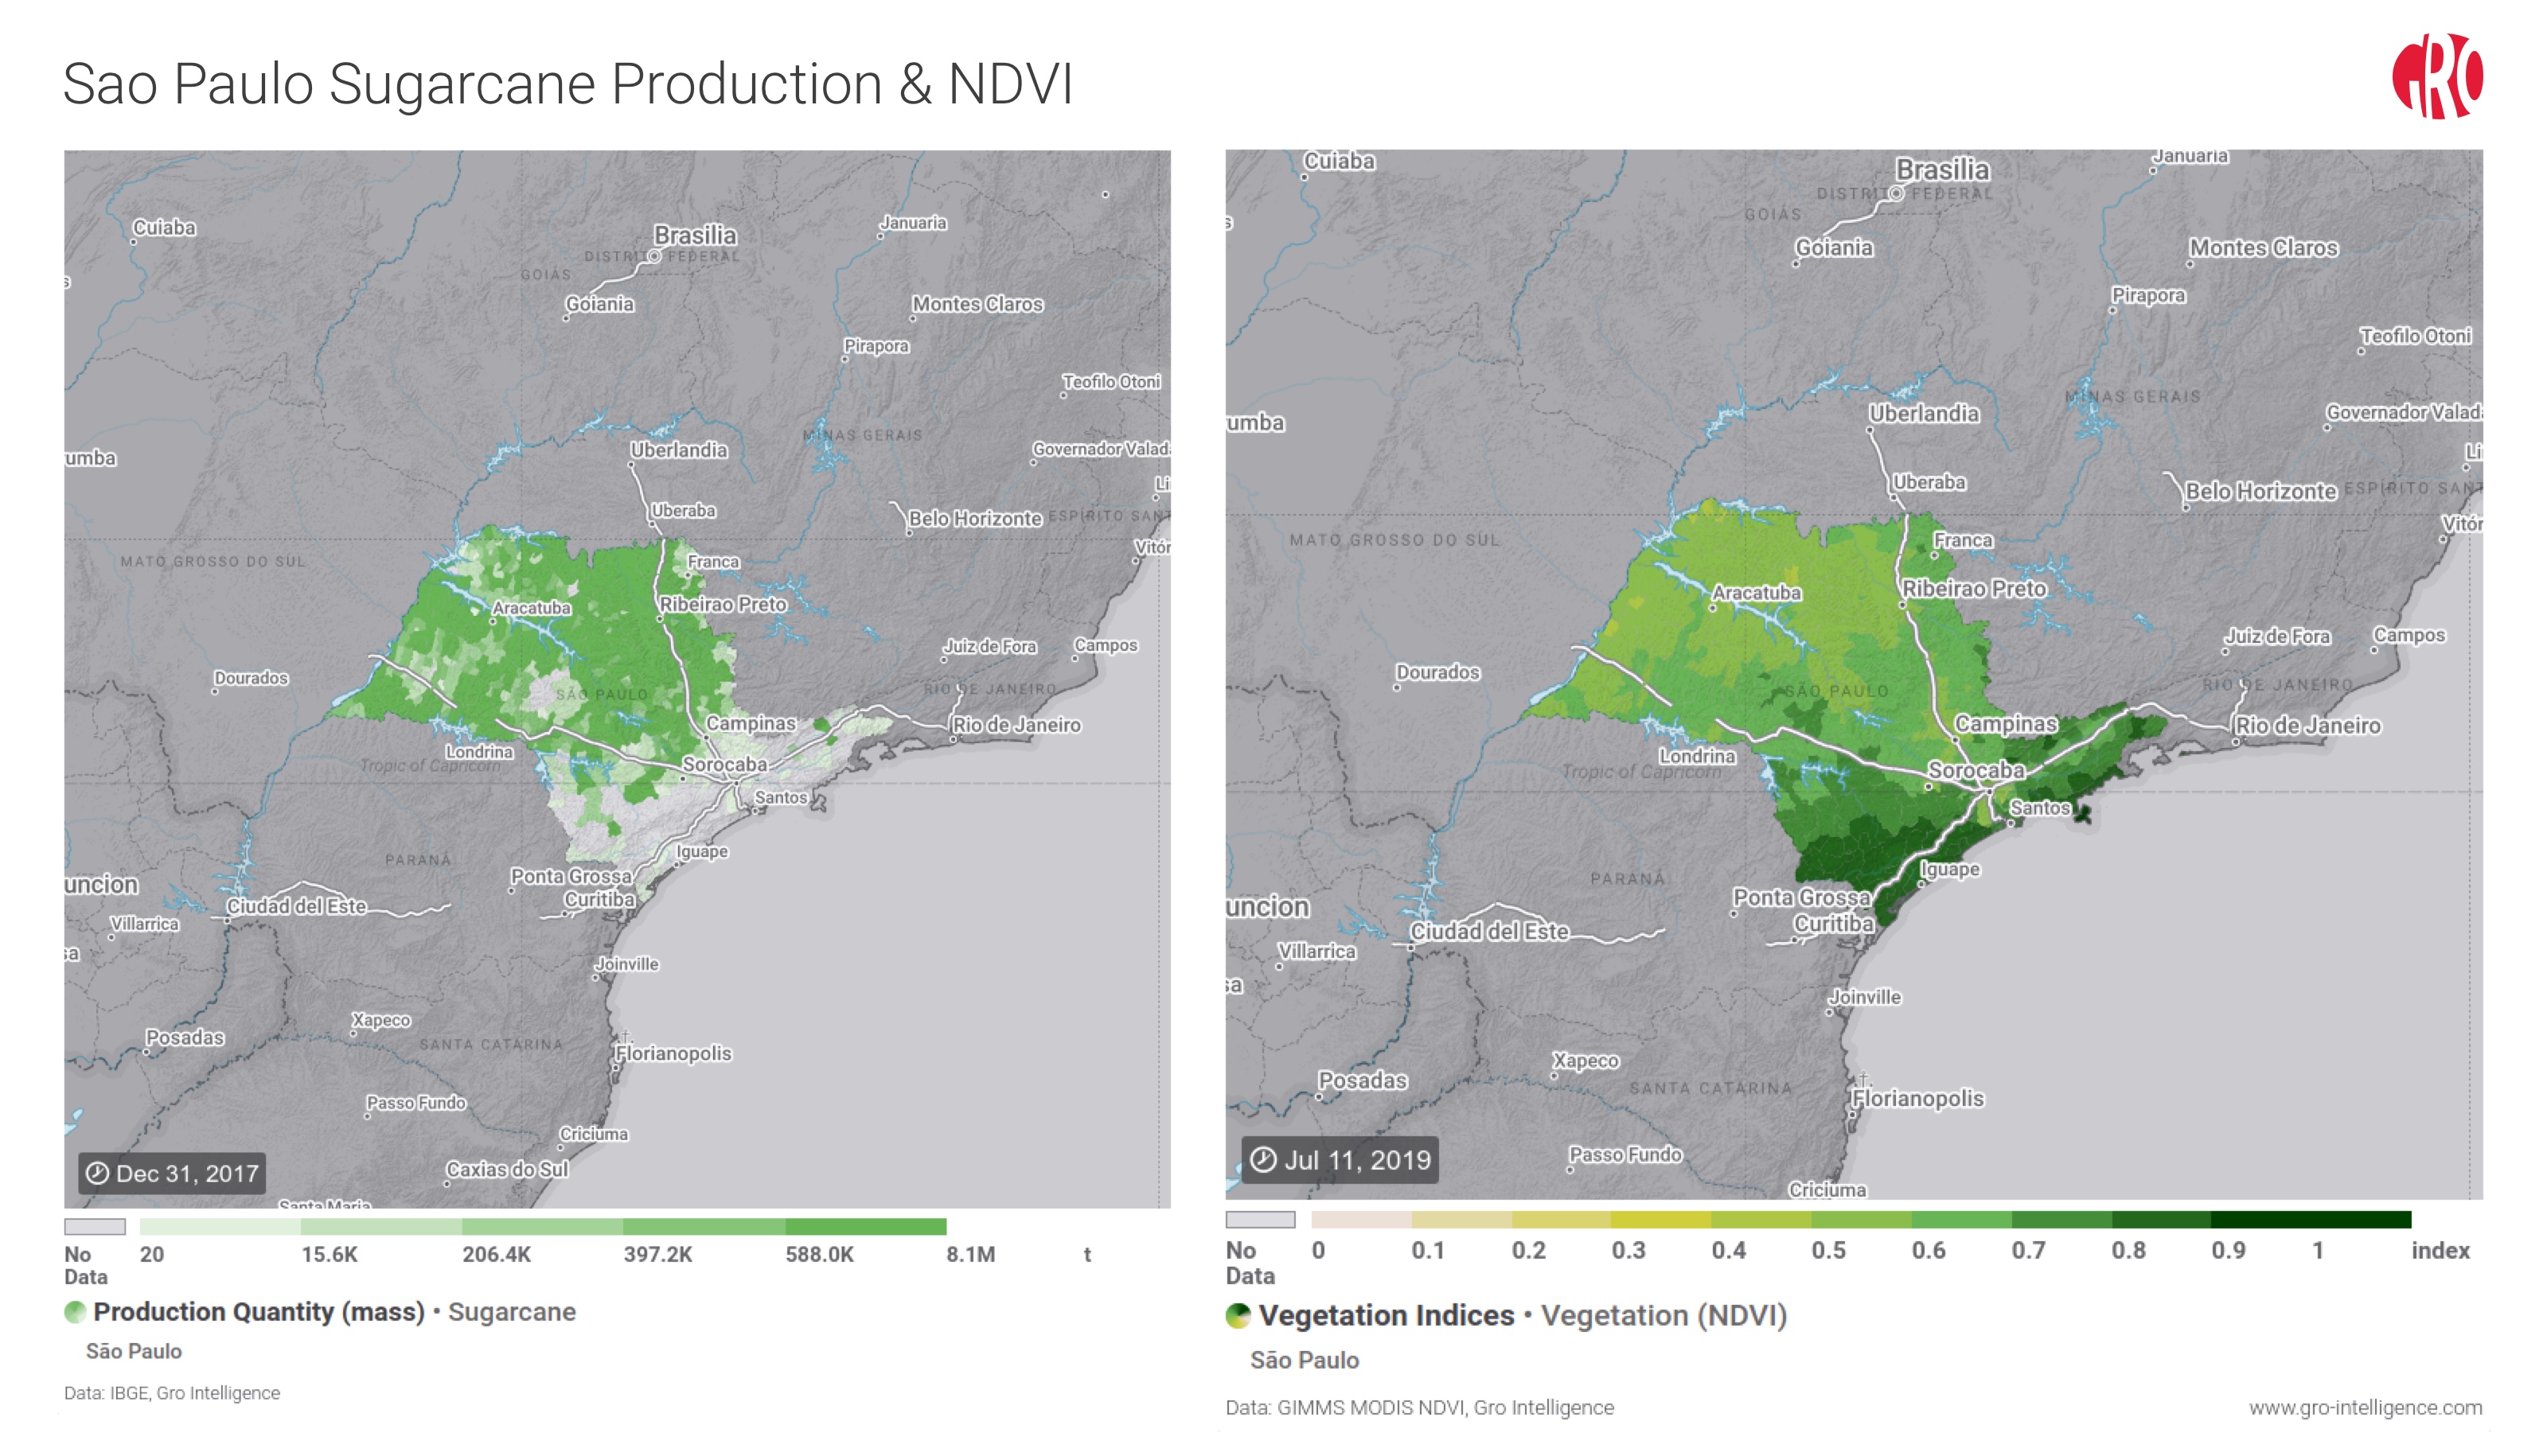Screen dimensions: 2547x1456
Task: Click São Paulo under the left legend
Action: point(134,1351)
